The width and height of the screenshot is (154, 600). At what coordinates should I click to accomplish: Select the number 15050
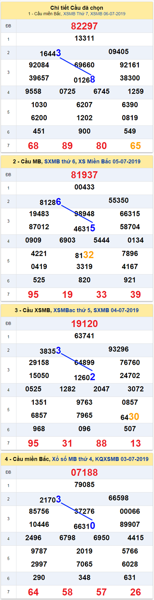click(39, 376)
